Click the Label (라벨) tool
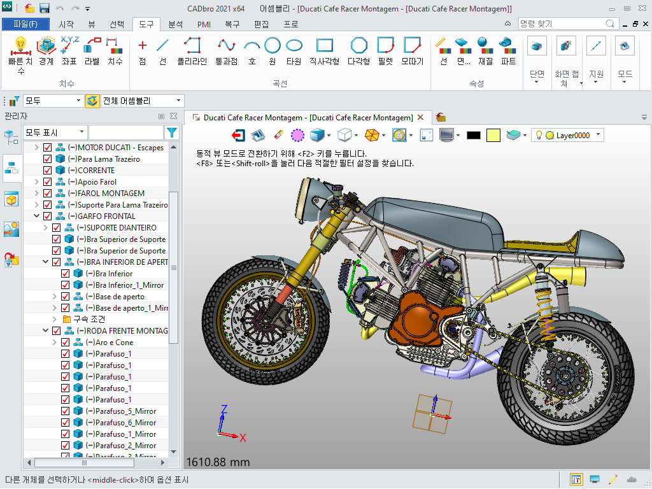The image size is (652, 489). coord(92,51)
